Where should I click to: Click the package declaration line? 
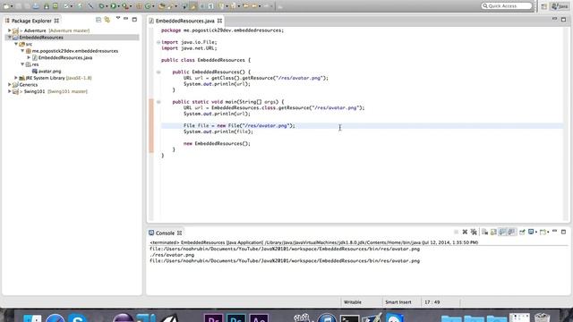point(222,30)
